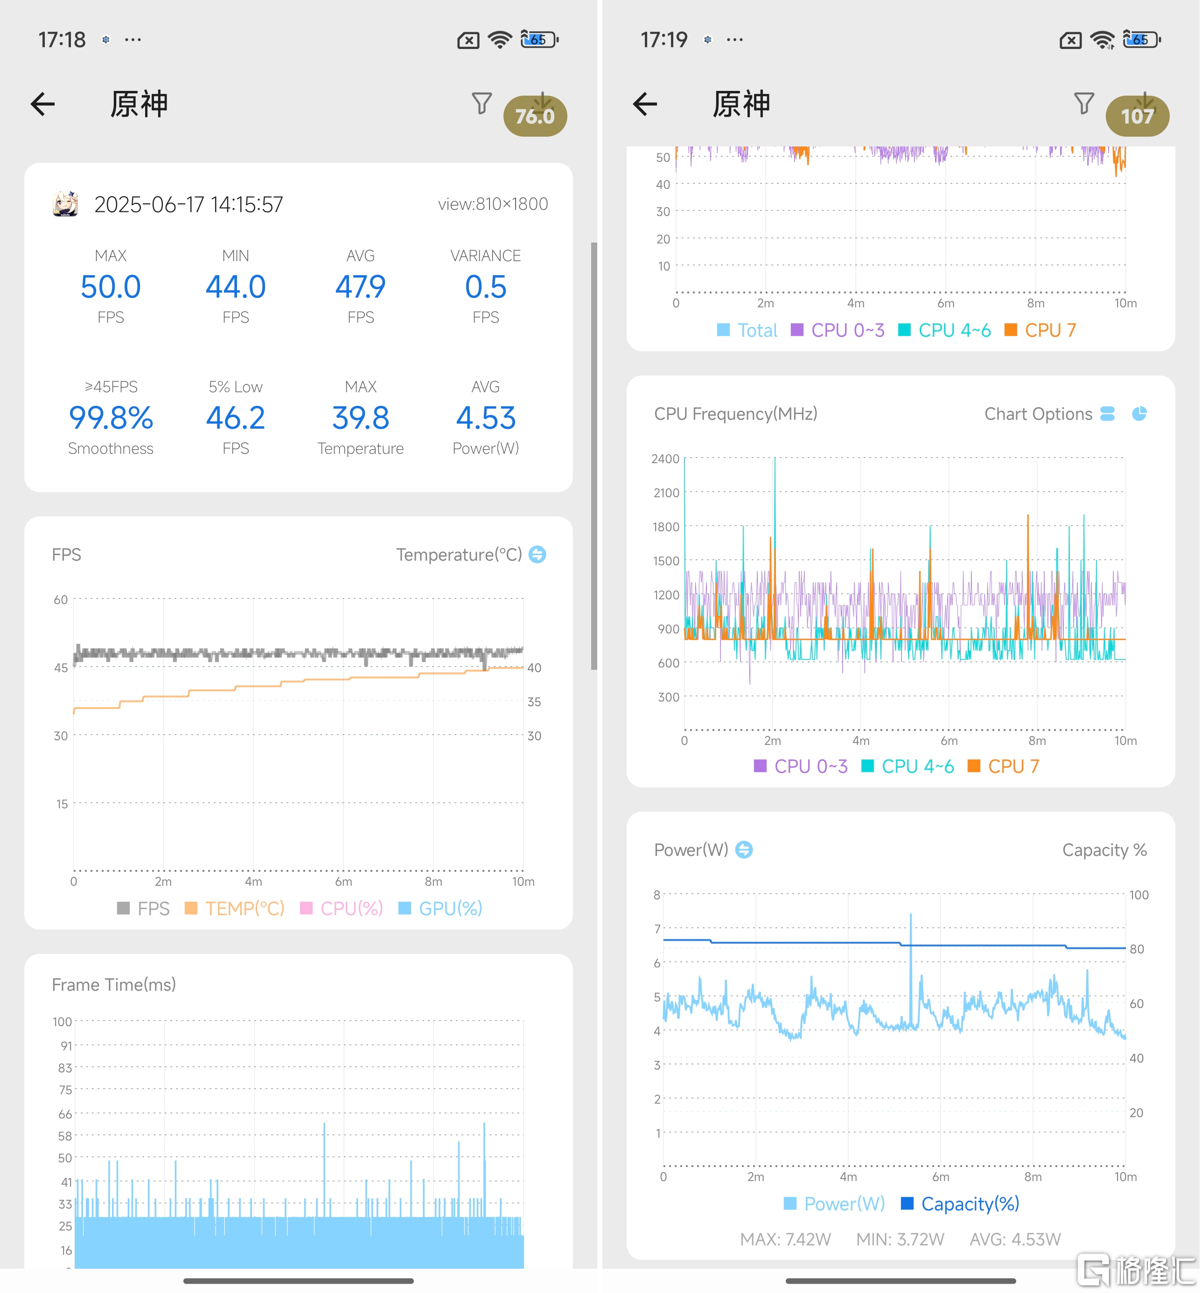Screen dimensions: 1201x1293
Task: Toggle the Power(W) series in power legend
Action: [834, 1203]
